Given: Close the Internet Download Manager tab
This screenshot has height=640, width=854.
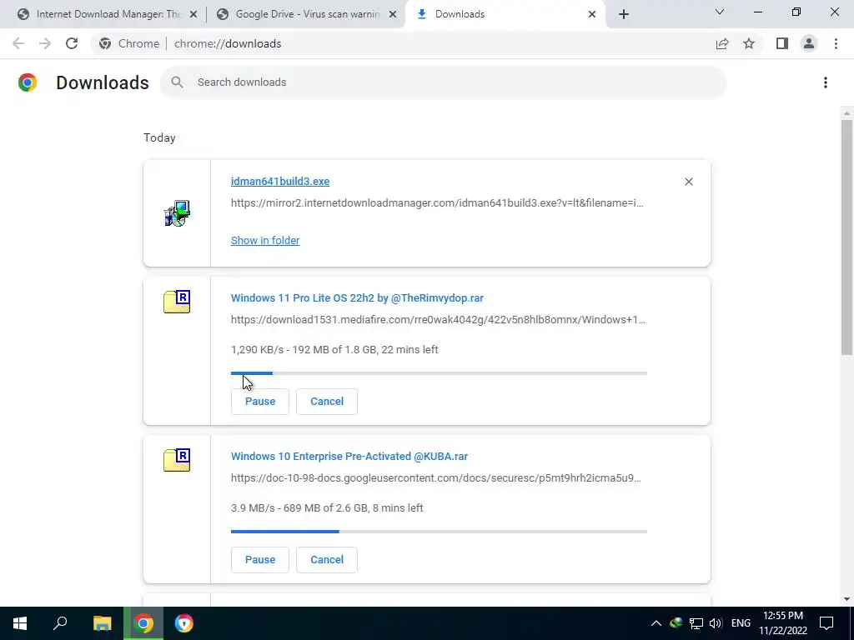Looking at the screenshot, I should click(x=193, y=14).
